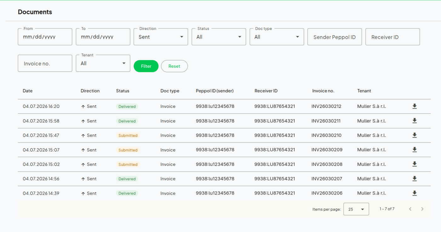Download invoice INV26030212
The image size is (441, 232).
[415, 106]
